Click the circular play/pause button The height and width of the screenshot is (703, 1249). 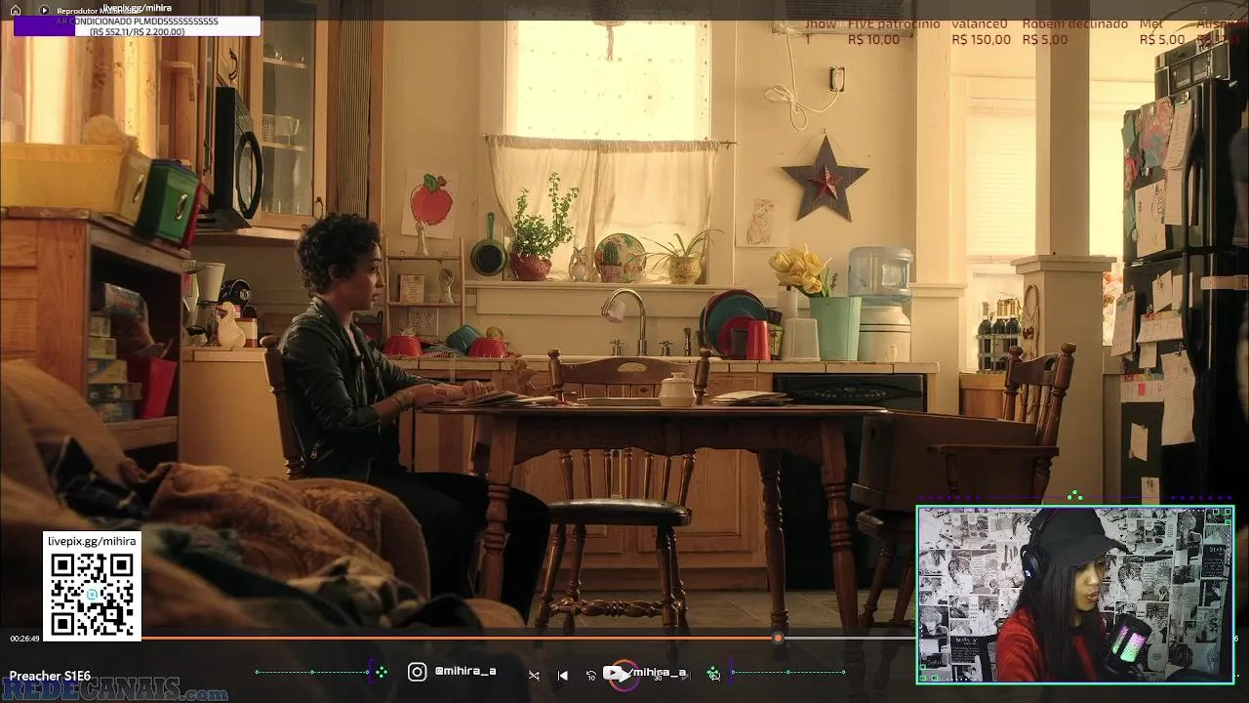pos(624,675)
